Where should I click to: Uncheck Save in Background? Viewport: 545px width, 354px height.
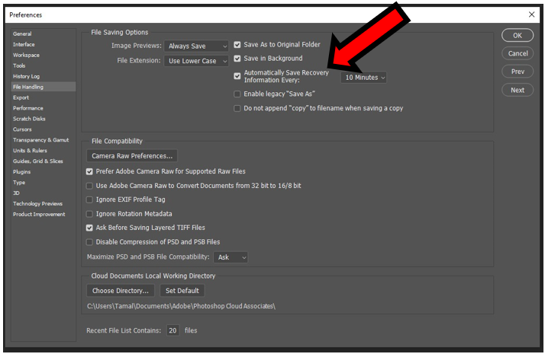tap(237, 59)
